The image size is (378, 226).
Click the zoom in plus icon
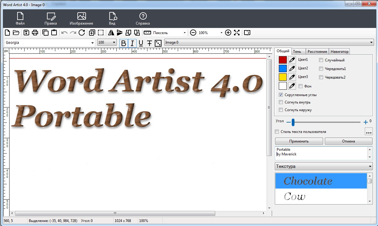[228, 33]
